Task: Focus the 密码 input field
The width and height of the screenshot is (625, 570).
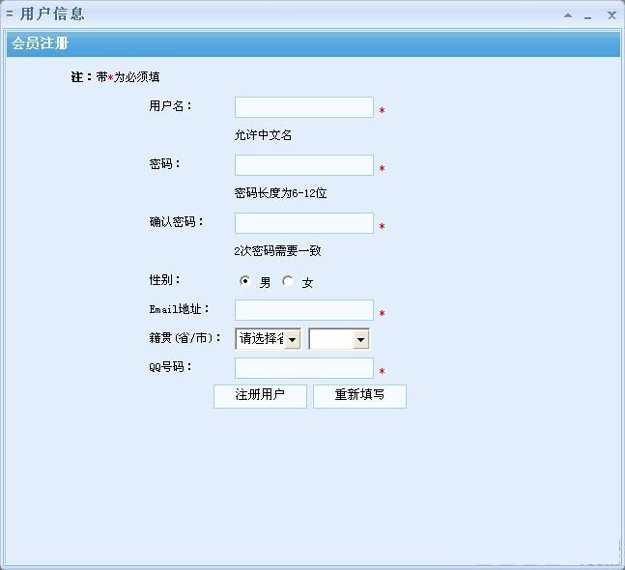Action: tap(304, 165)
